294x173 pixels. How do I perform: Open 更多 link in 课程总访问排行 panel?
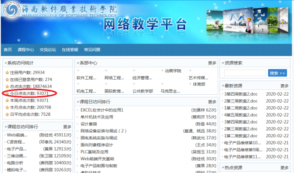67,127
